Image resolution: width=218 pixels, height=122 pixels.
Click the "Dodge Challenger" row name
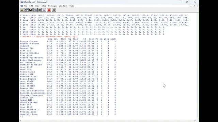[x=31, y=60]
